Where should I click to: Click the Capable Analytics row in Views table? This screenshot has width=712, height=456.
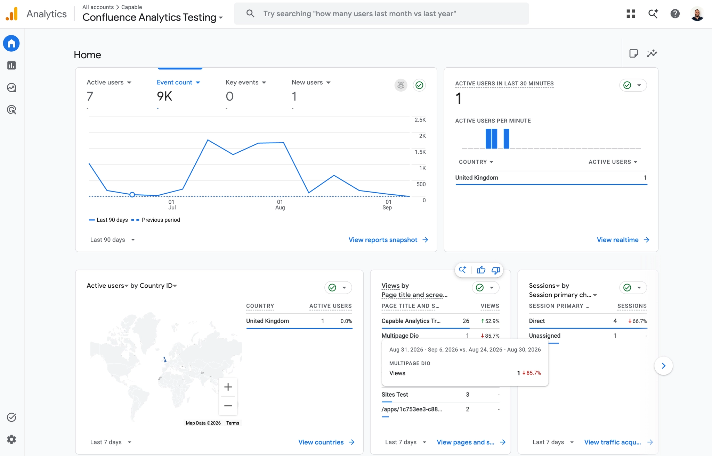[x=440, y=321]
